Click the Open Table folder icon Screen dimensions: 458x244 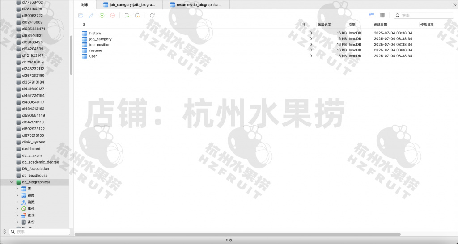(x=81, y=15)
